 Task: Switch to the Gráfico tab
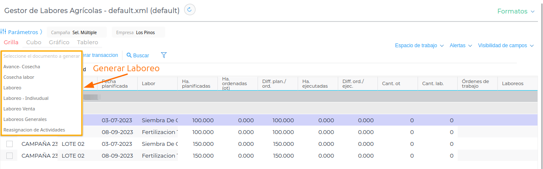[59, 43]
